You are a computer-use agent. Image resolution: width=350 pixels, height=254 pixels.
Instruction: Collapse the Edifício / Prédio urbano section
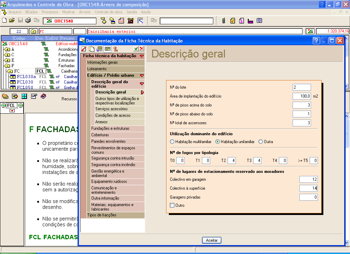tap(142, 75)
